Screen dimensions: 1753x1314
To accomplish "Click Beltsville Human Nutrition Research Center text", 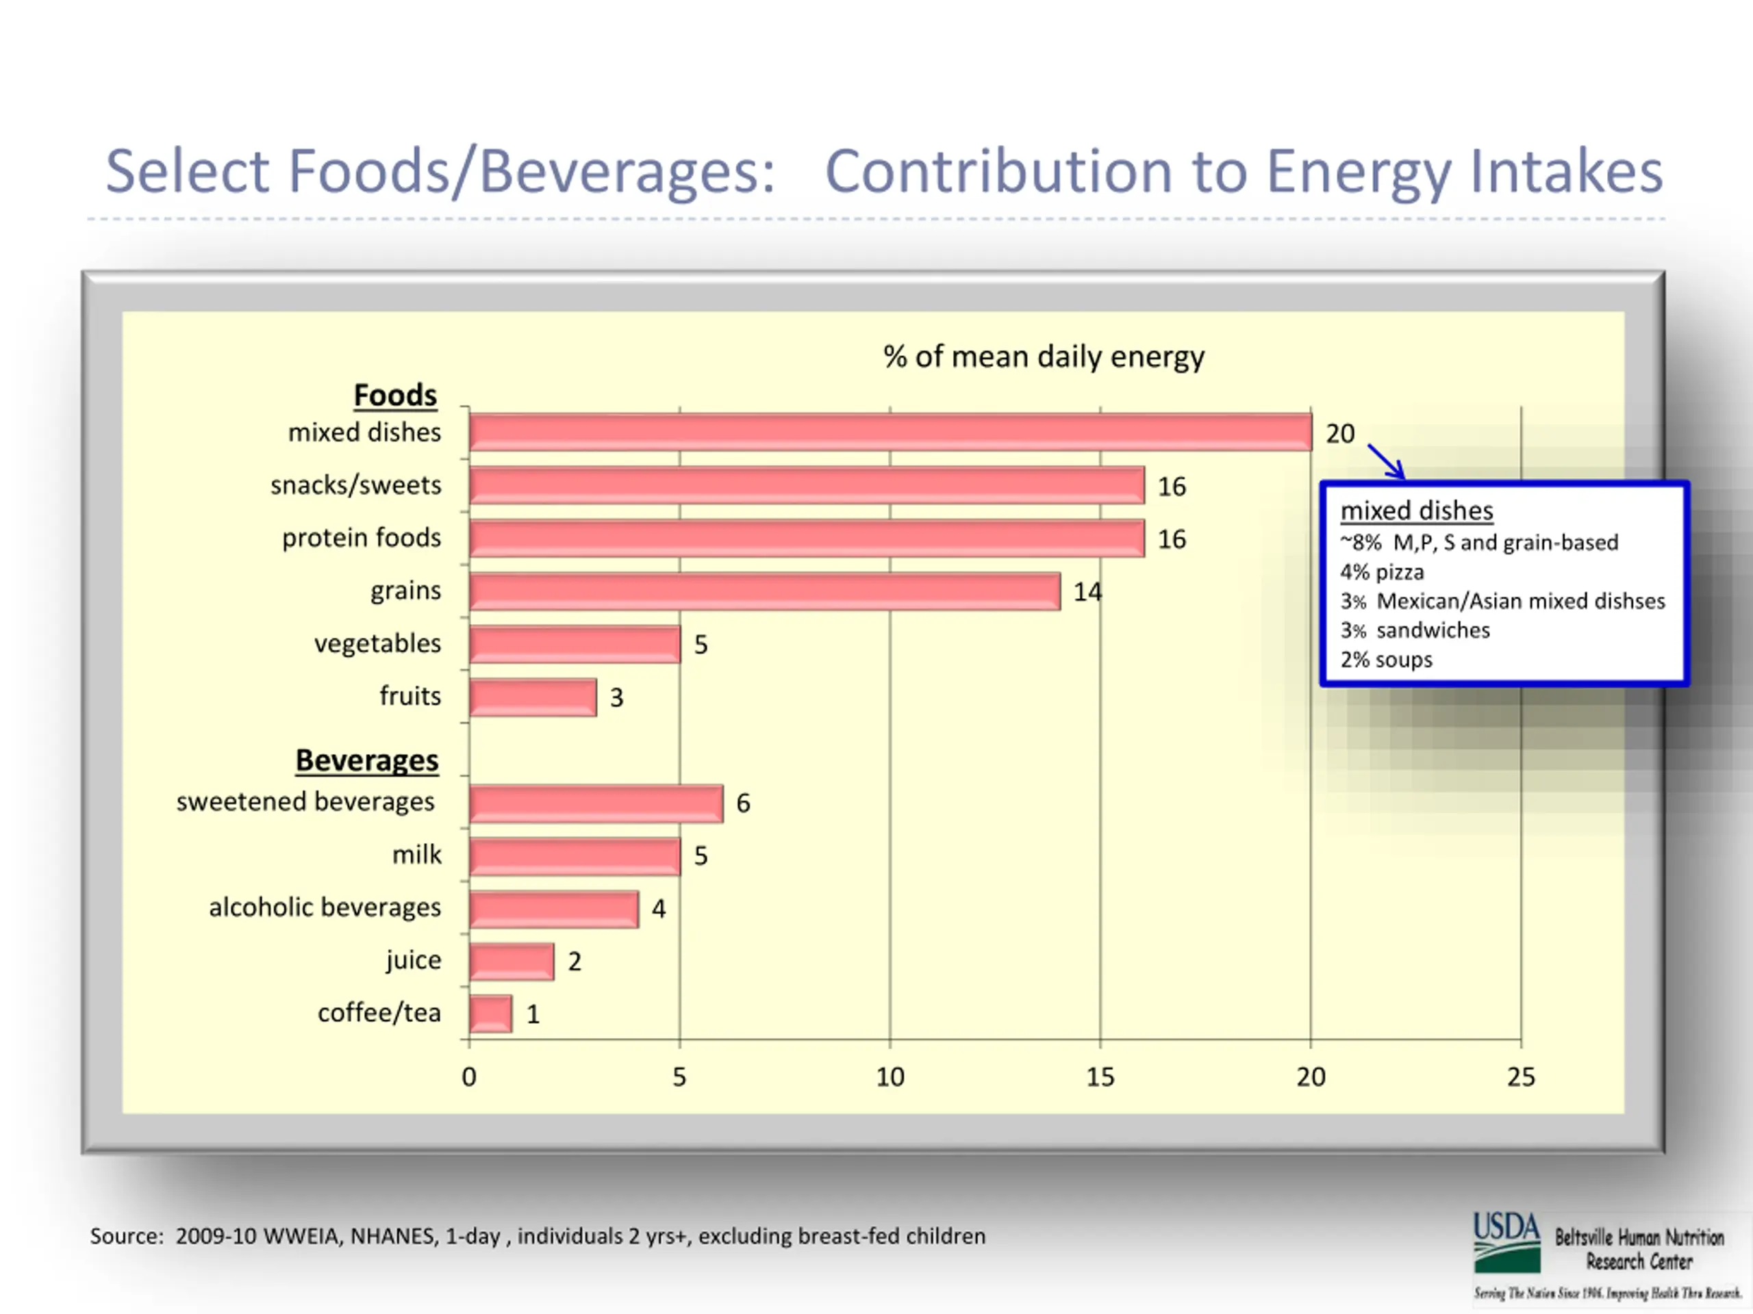I will [1638, 1249].
